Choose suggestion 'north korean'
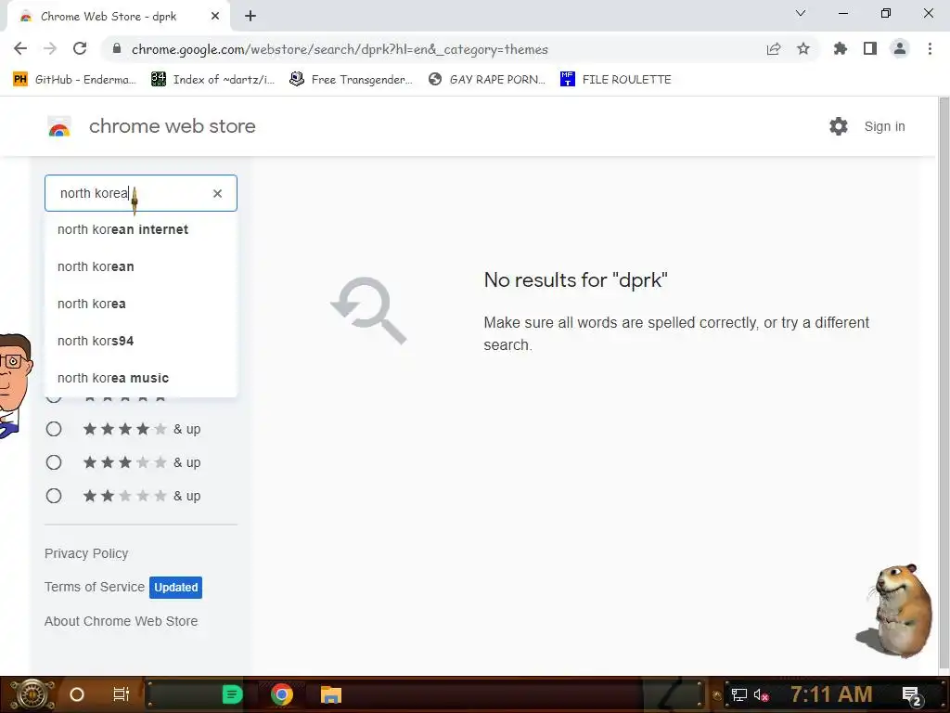Viewport: 950px width, 713px height. 141,266
